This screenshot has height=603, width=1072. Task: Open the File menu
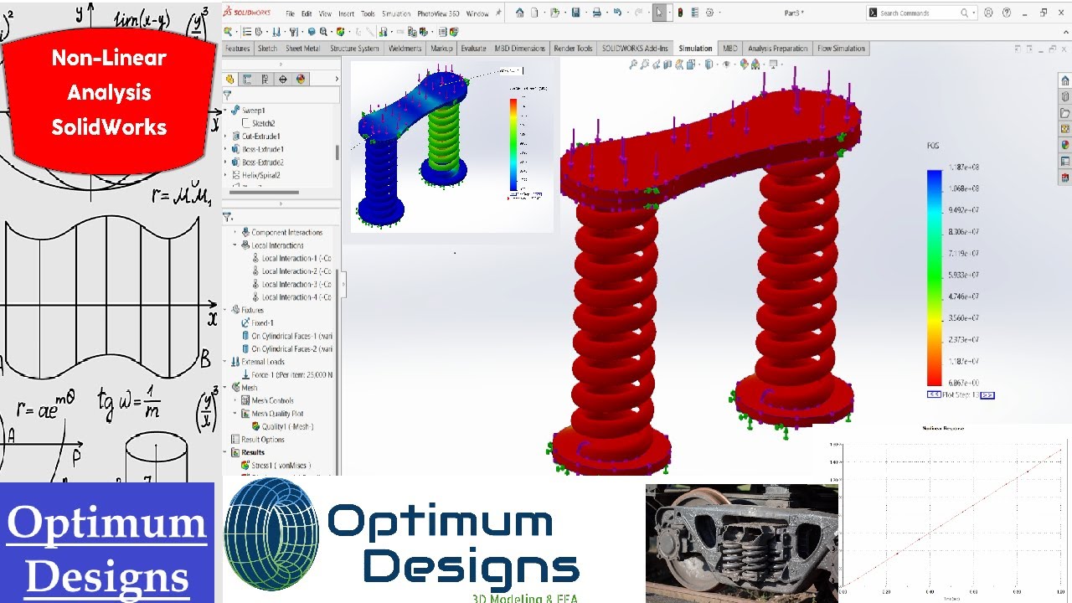[x=290, y=14]
